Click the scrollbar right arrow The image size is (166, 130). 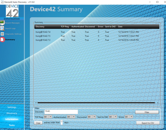coord(158,103)
